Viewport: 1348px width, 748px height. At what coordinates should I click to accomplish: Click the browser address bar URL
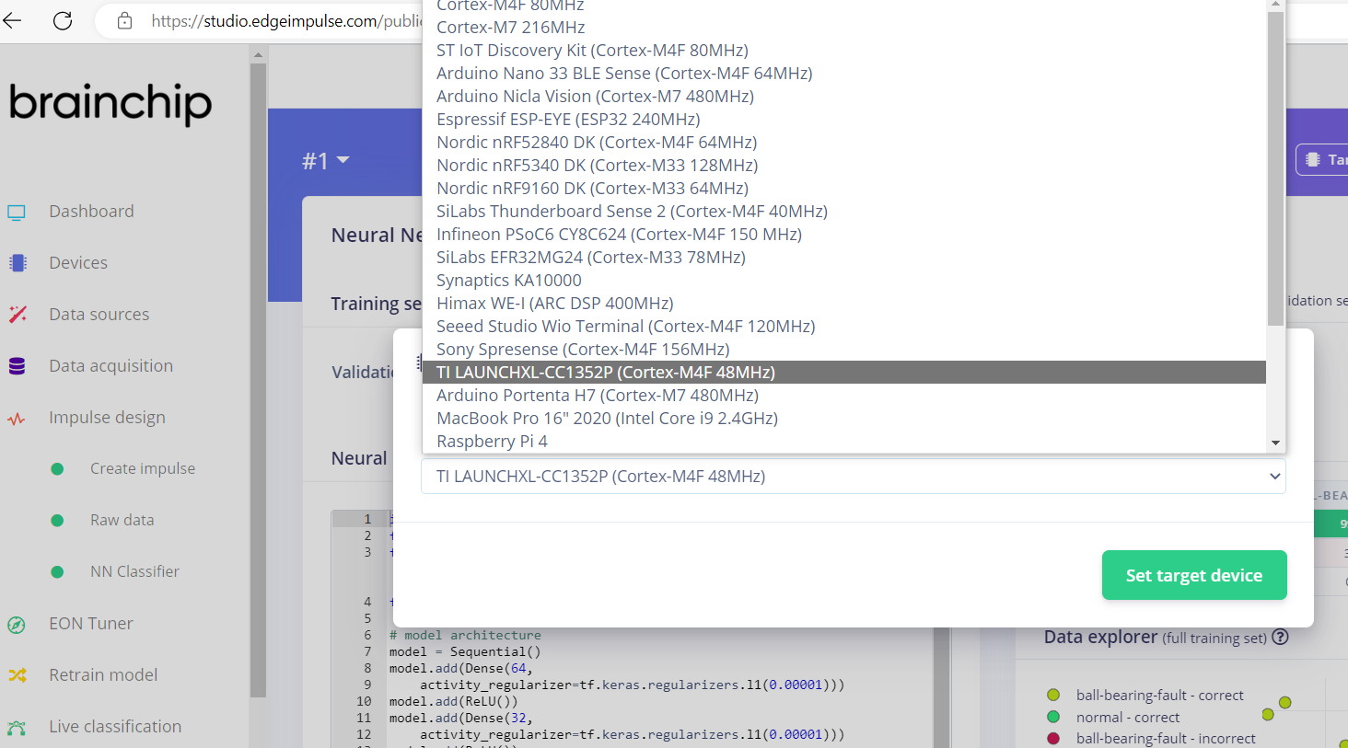coord(286,21)
